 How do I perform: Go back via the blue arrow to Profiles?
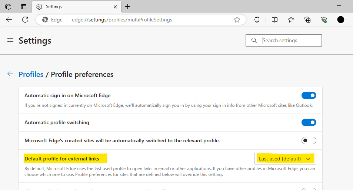(x=10, y=74)
